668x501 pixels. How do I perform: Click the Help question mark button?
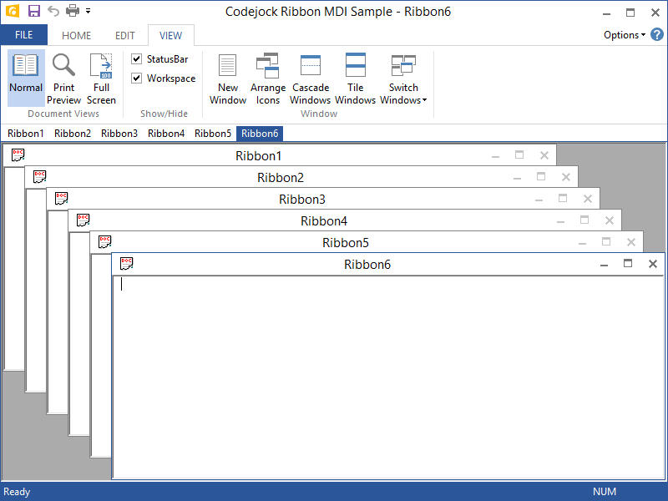[656, 35]
